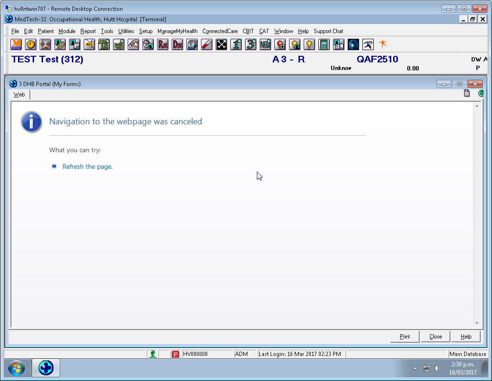Click the Print button
The height and width of the screenshot is (381, 492).
pyautogui.click(x=405, y=337)
